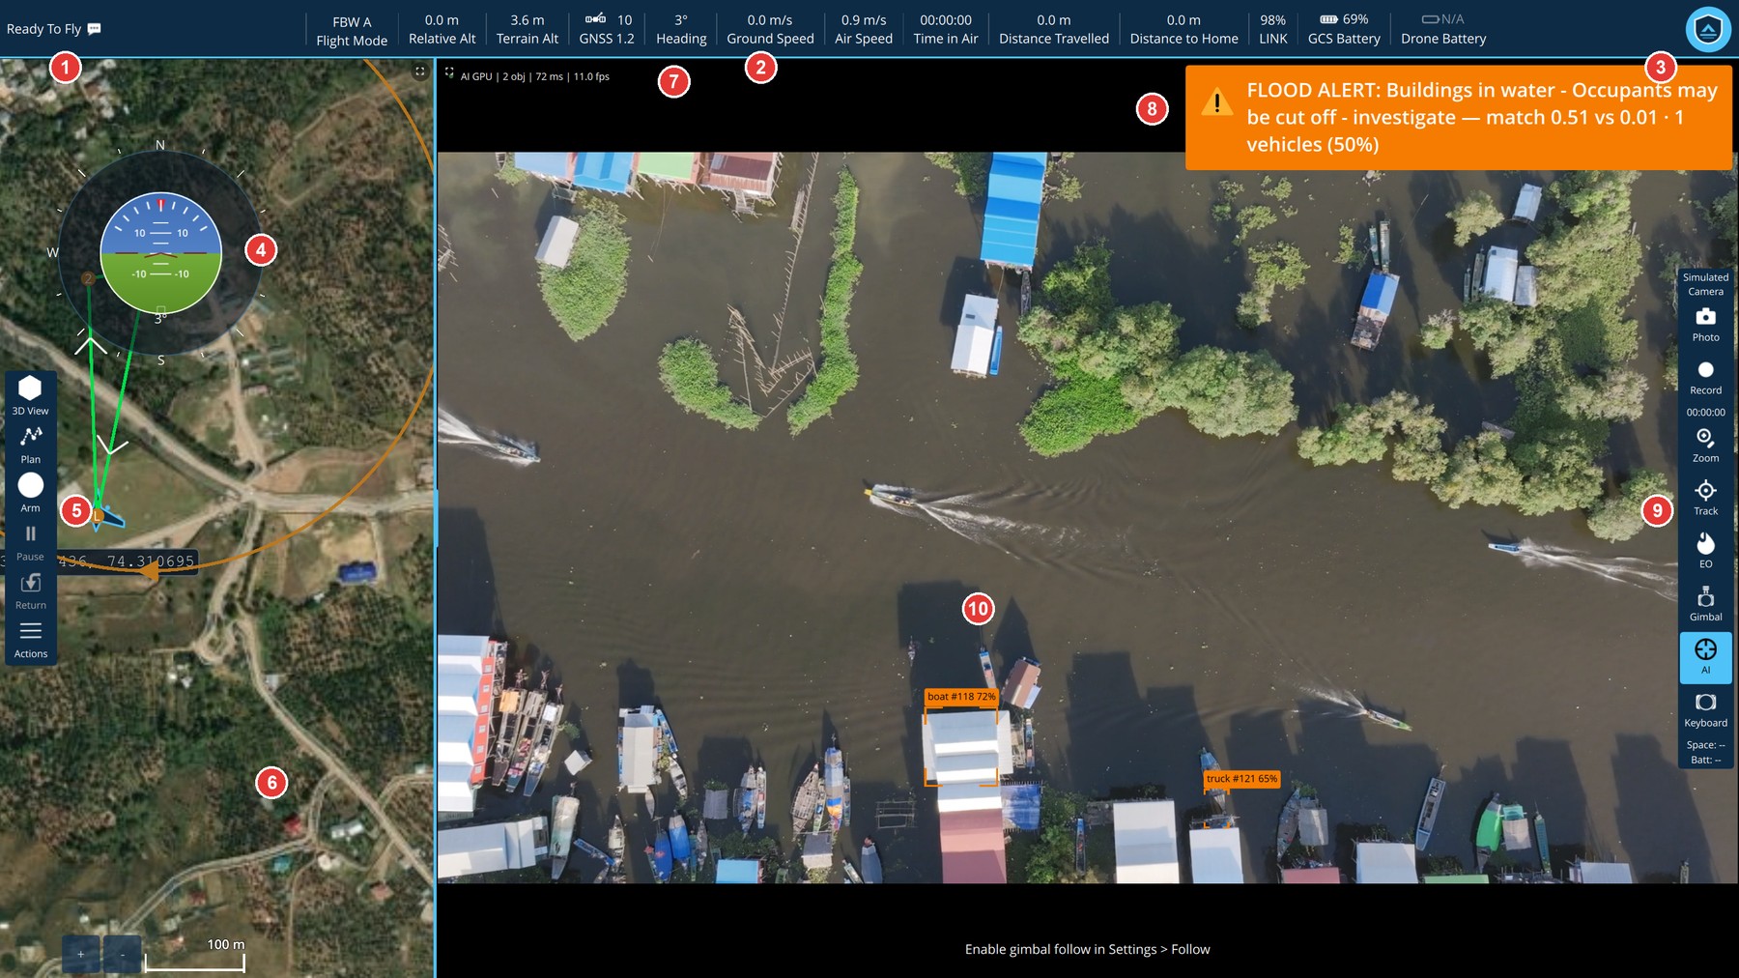Arm the drone with Arm button

point(30,493)
